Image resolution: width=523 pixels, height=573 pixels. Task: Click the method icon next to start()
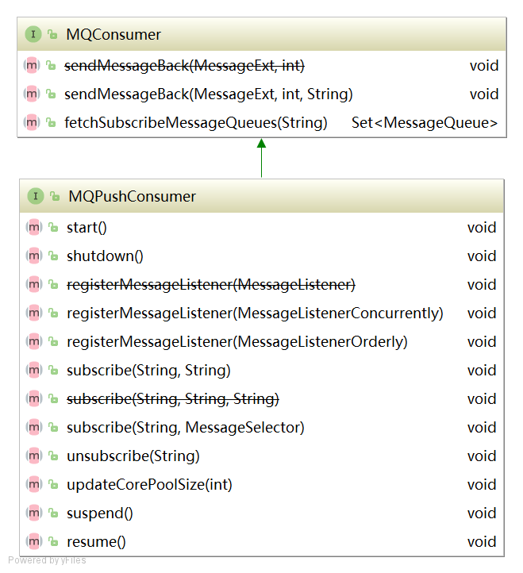pyautogui.click(x=33, y=228)
